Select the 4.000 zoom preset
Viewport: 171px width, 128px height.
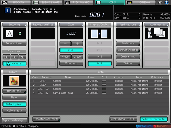tap(65, 57)
